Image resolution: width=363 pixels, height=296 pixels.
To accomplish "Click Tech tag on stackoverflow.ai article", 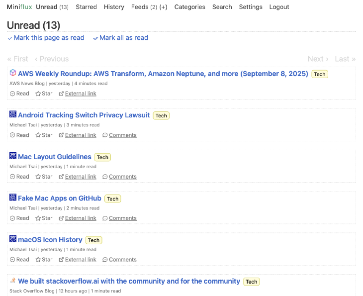I will pyautogui.click(x=252, y=282).
